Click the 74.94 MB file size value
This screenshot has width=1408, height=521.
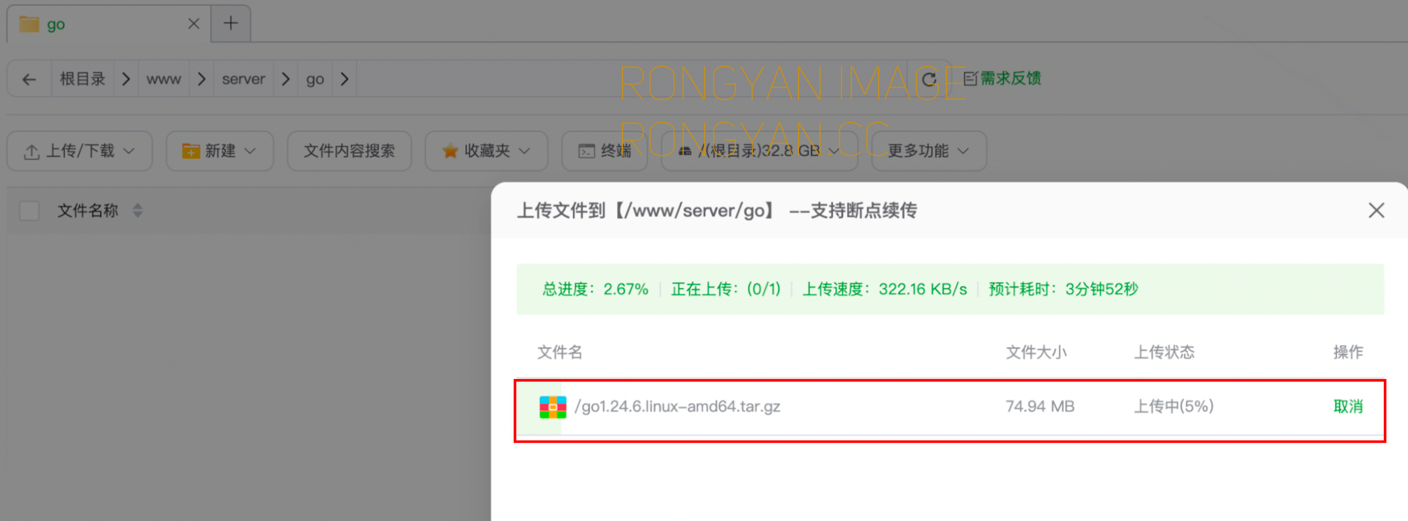point(1040,406)
